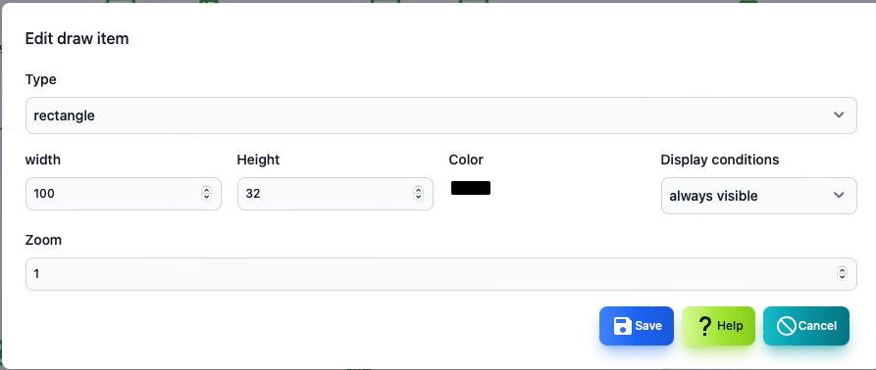Click the Color label text
This screenshot has height=370, width=876.
(466, 160)
